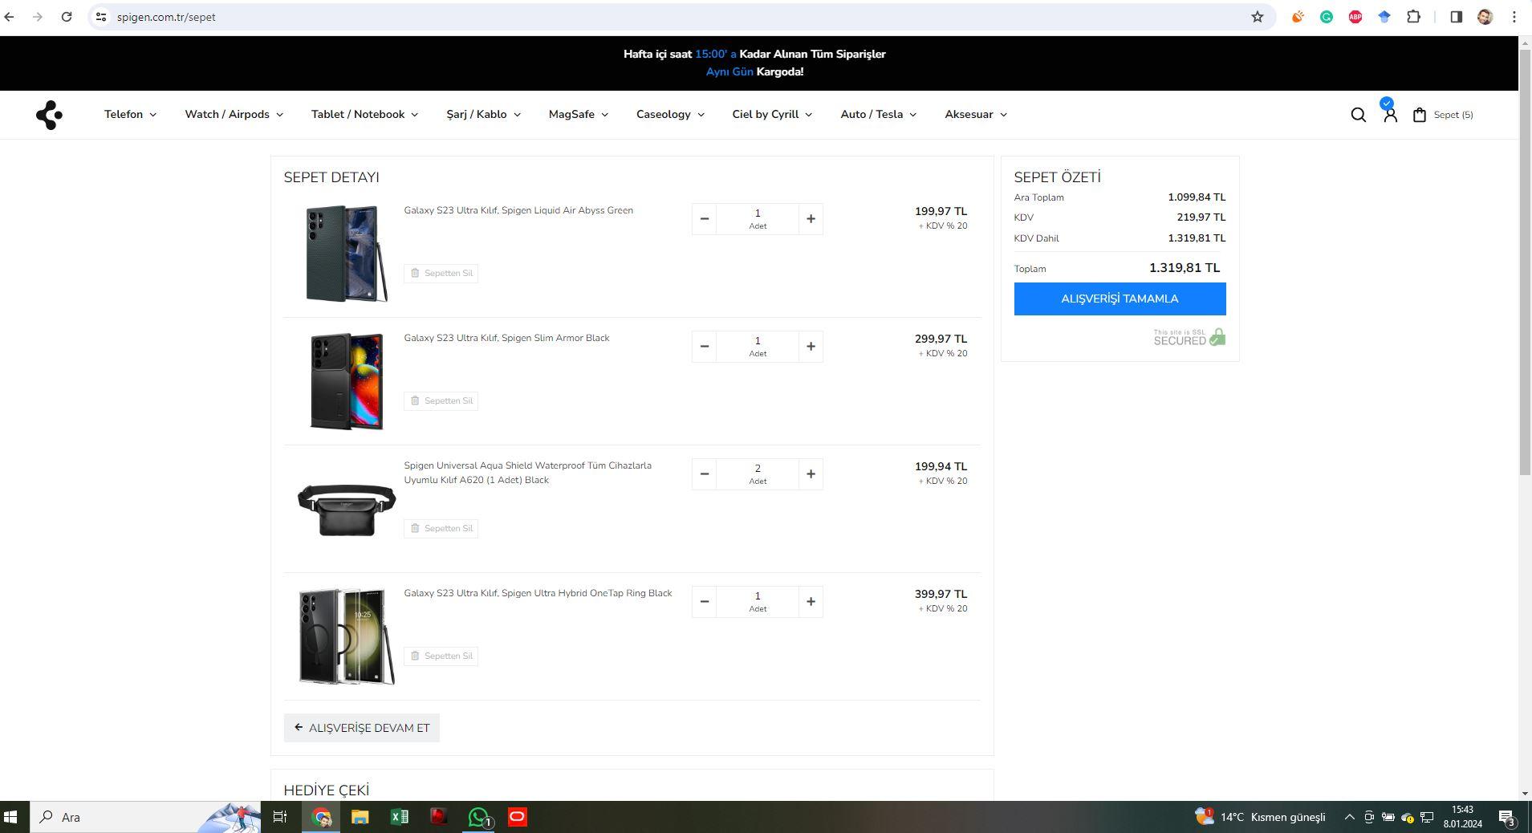Open Excel from the taskbar
Viewport: 1532px width, 833px height.
pos(399,817)
